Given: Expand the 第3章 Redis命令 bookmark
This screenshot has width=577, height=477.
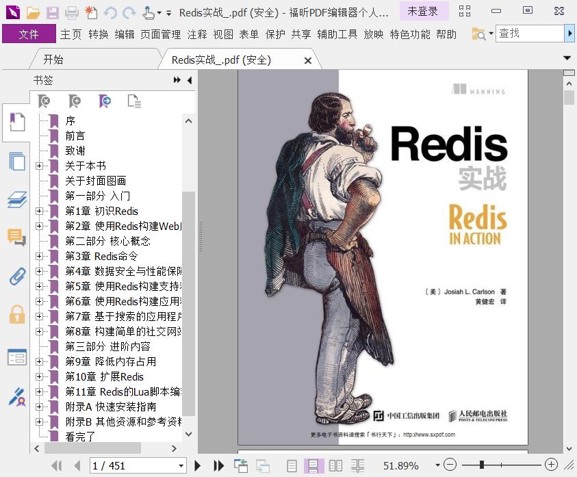Looking at the screenshot, I should 40,256.
